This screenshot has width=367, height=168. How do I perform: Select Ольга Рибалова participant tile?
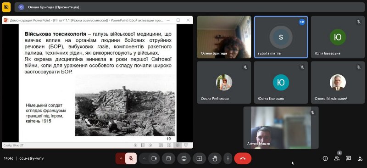pos(224,83)
